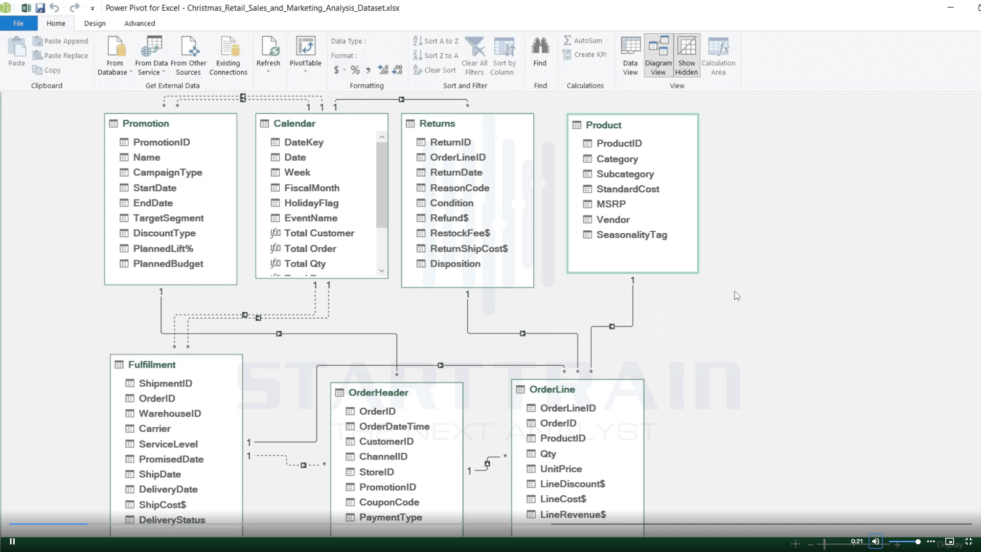Click Paste Append in the ribbon

tap(60, 41)
